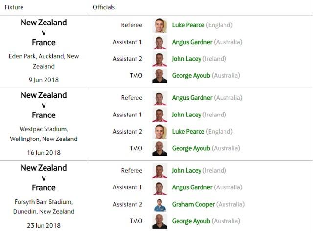Open Luke Pearce referee link, 9 Jun match
Image resolution: width=313 pixels, height=233 pixels.
(x=188, y=25)
